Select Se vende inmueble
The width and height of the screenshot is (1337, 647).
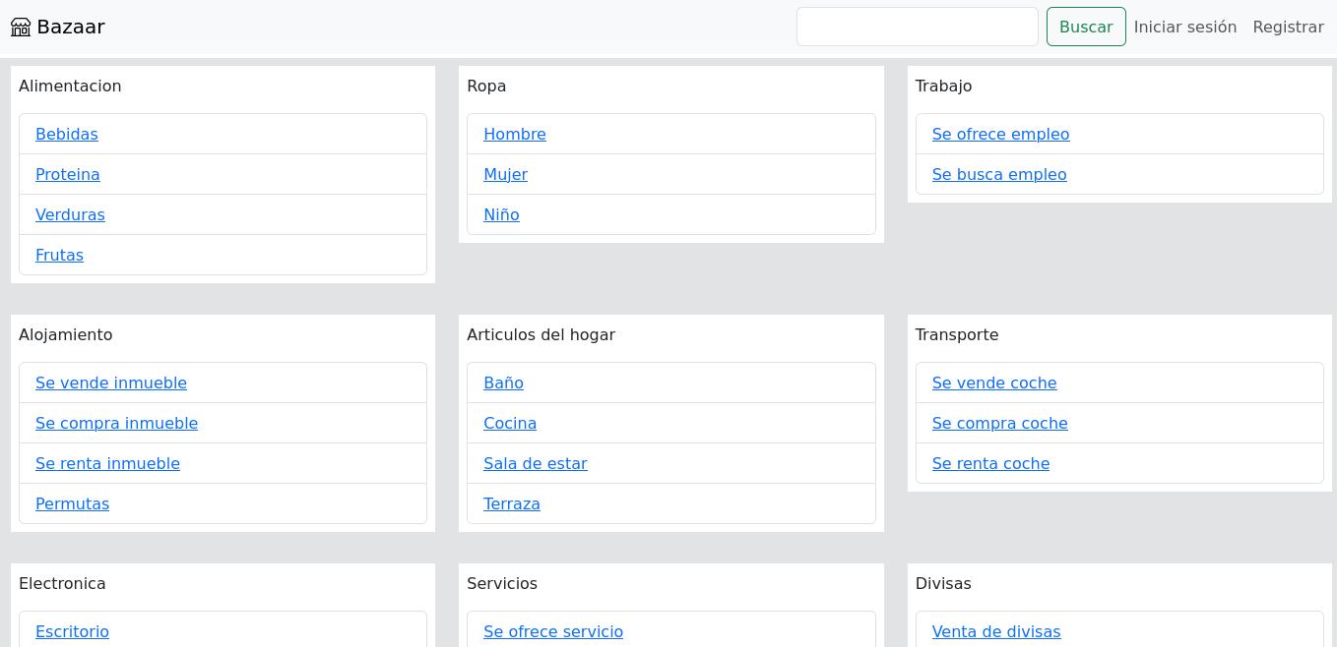tap(111, 382)
